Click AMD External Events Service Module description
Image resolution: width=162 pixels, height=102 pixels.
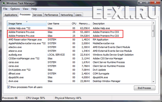[112, 51]
